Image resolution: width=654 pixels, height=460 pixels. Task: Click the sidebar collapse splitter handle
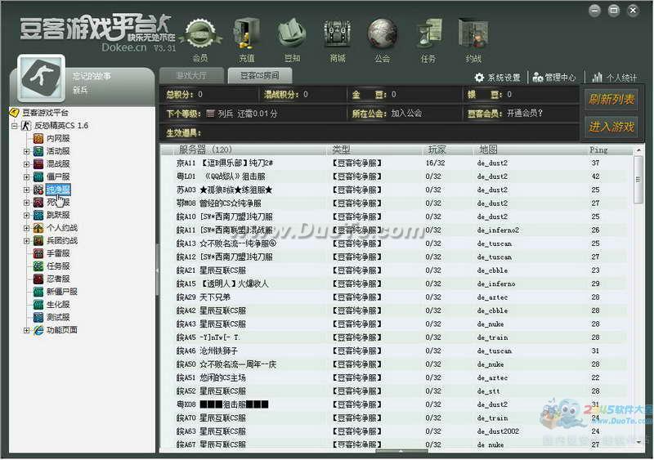click(157, 270)
